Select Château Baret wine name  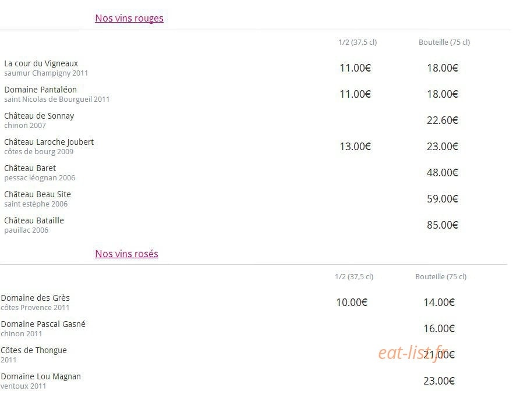point(30,168)
